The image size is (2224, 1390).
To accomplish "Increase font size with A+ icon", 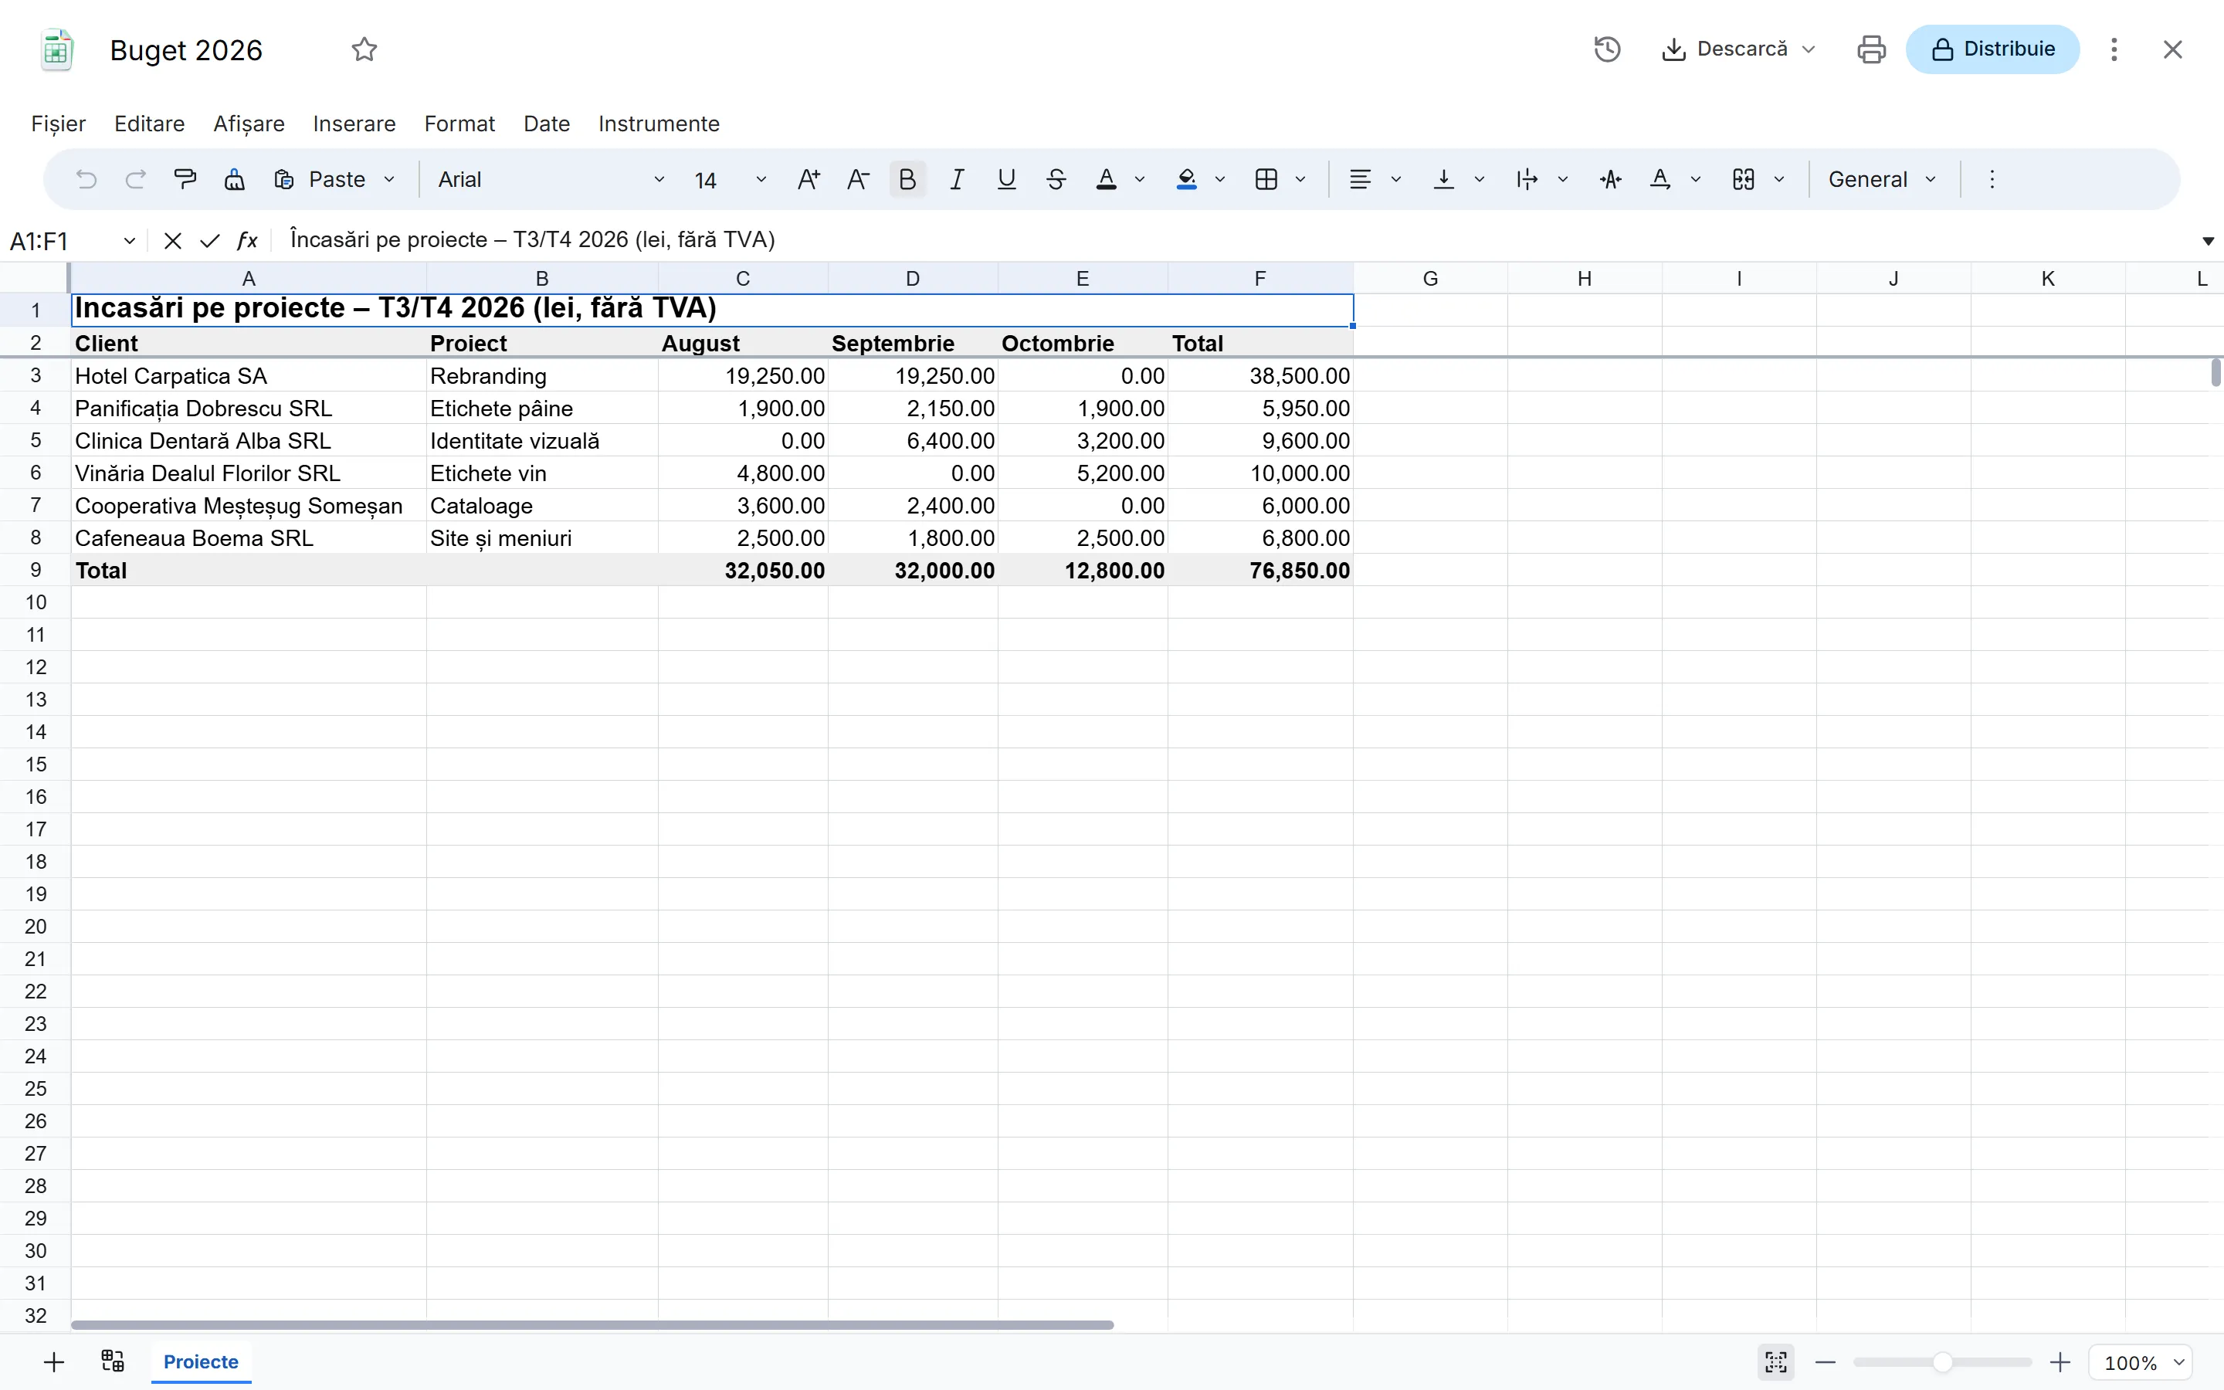I will 809,179.
